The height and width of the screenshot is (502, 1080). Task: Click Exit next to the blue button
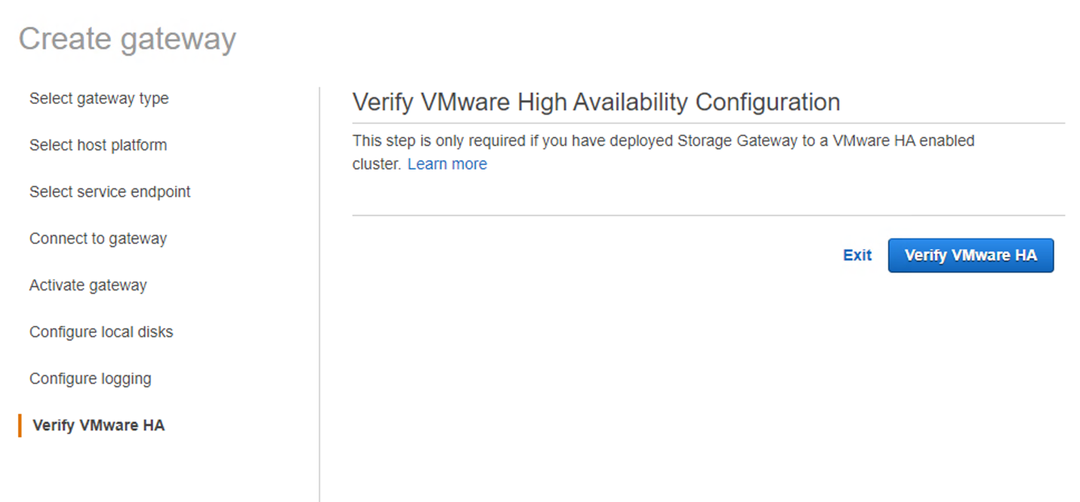click(x=857, y=255)
